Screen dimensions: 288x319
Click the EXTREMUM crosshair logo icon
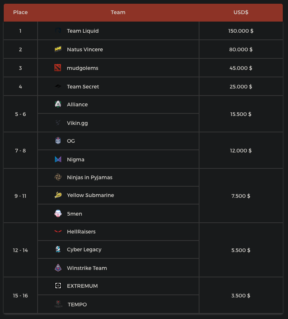pos(58,286)
